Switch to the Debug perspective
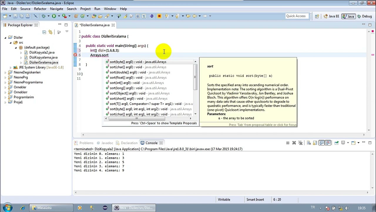The width and height of the screenshot is (376, 212). point(364,16)
